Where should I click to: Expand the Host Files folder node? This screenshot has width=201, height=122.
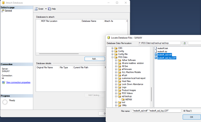click(116, 81)
